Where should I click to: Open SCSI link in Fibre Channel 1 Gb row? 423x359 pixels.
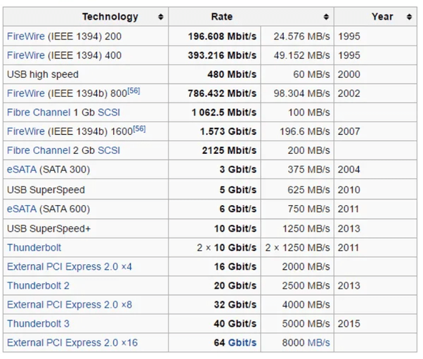tap(109, 112)
